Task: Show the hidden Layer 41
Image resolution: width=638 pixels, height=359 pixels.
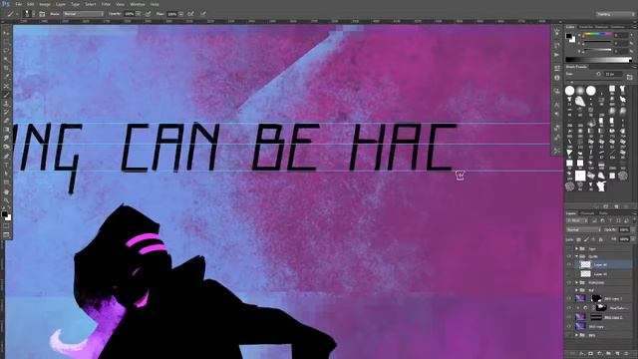Action: [569, 274]
